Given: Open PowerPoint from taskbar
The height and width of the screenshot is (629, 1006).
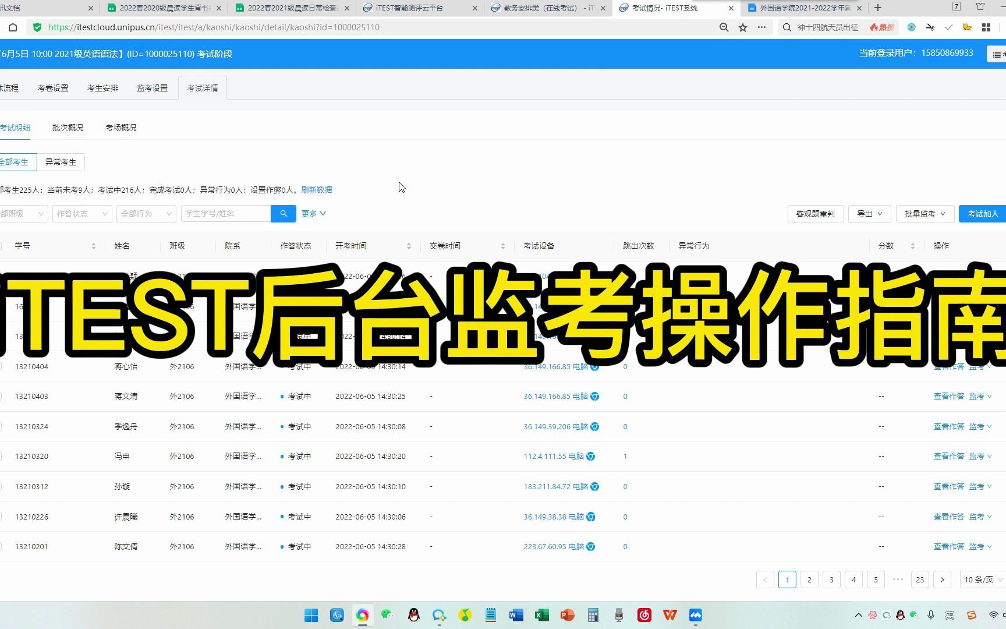Looking at the screenshot, I should (567, 615).
